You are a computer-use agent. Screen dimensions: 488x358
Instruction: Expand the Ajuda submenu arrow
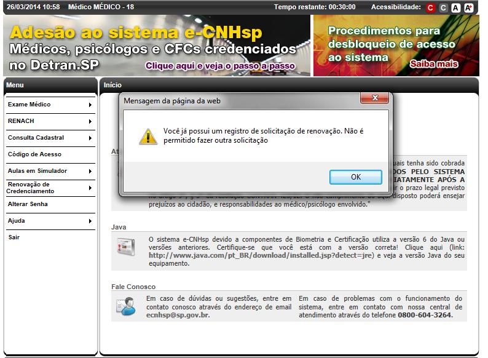[90, 221]
